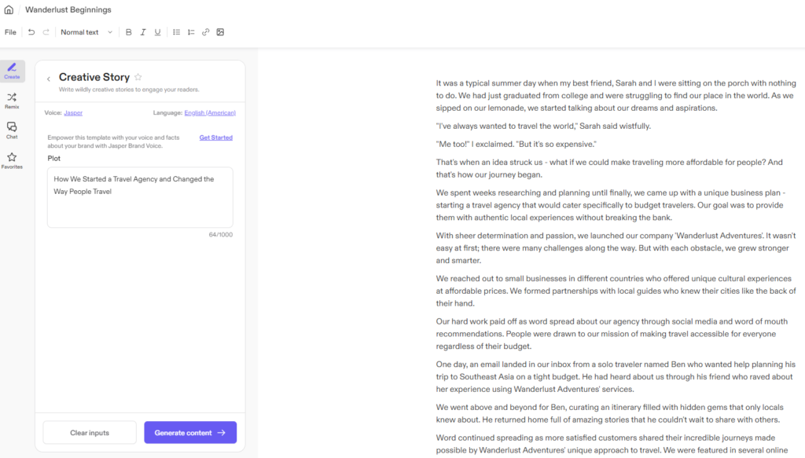Go back using the arrow beside Creative Story
805x458 pixels.
tap(49, 79)
